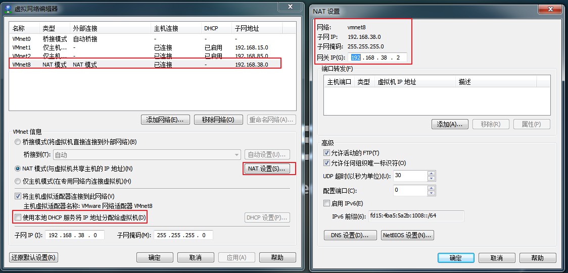Enable the 启用 IPv6 checkbox
568x273 pixels.
(x=326, y=203)
